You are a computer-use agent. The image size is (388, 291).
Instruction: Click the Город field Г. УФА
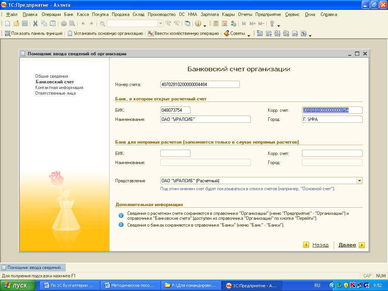[x=332, y=119]
